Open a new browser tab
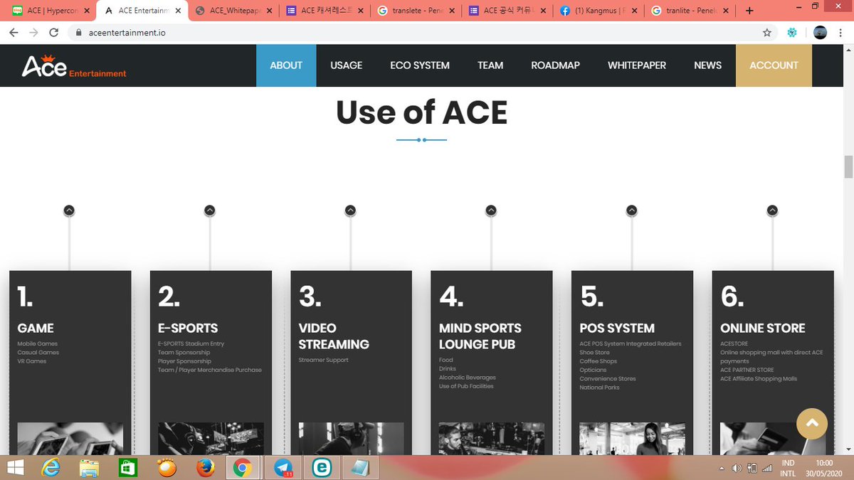This screenshot has width=854, height=480. pyautogui.click(x=749, y=11)
